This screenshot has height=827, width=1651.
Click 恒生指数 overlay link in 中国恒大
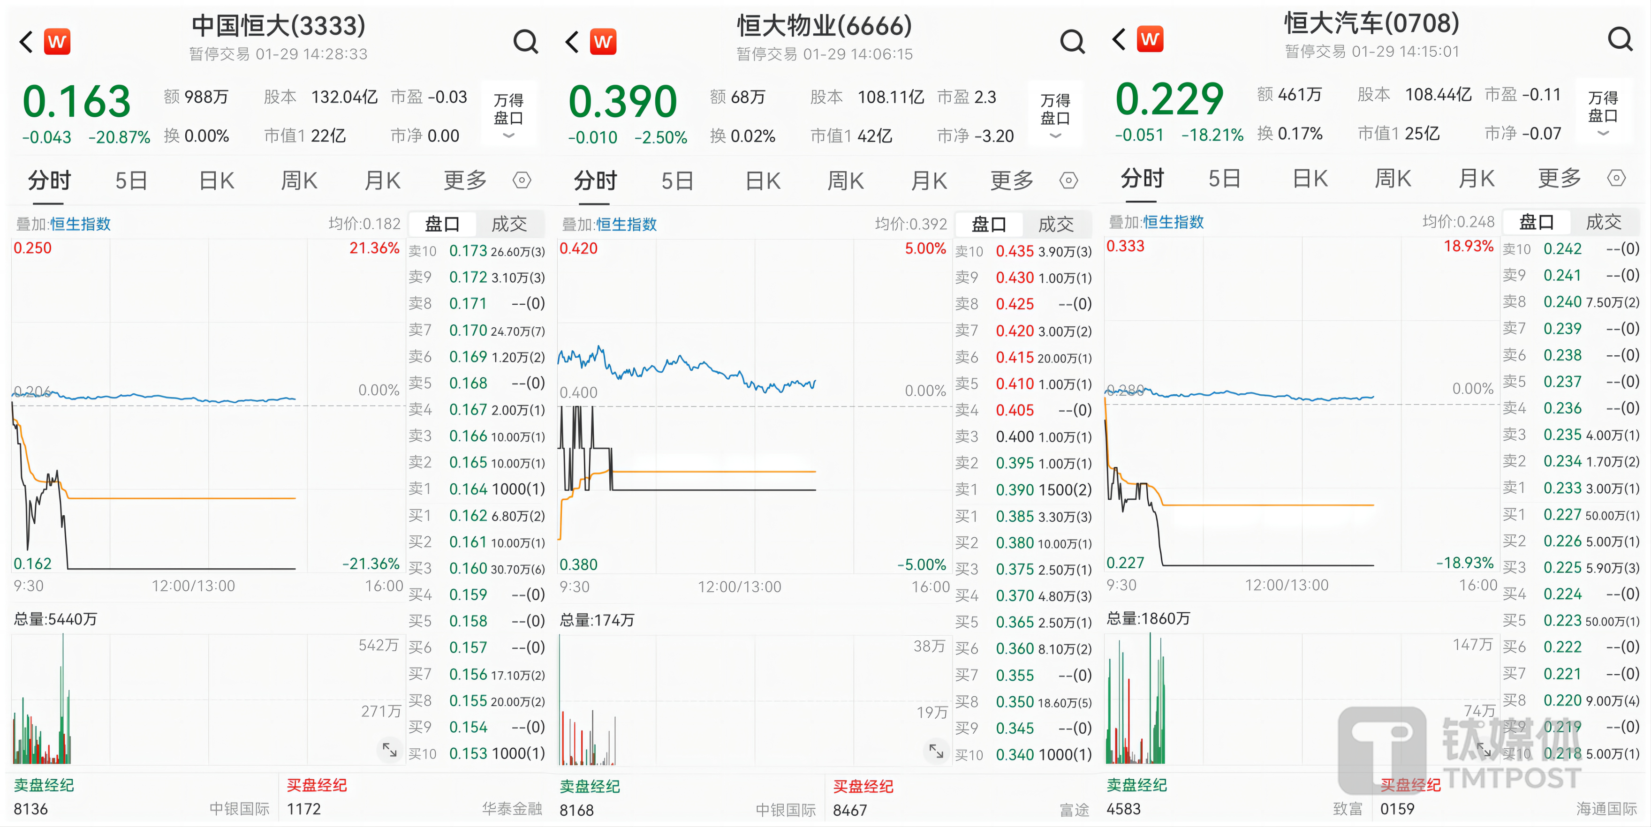(x=80, y=224)
